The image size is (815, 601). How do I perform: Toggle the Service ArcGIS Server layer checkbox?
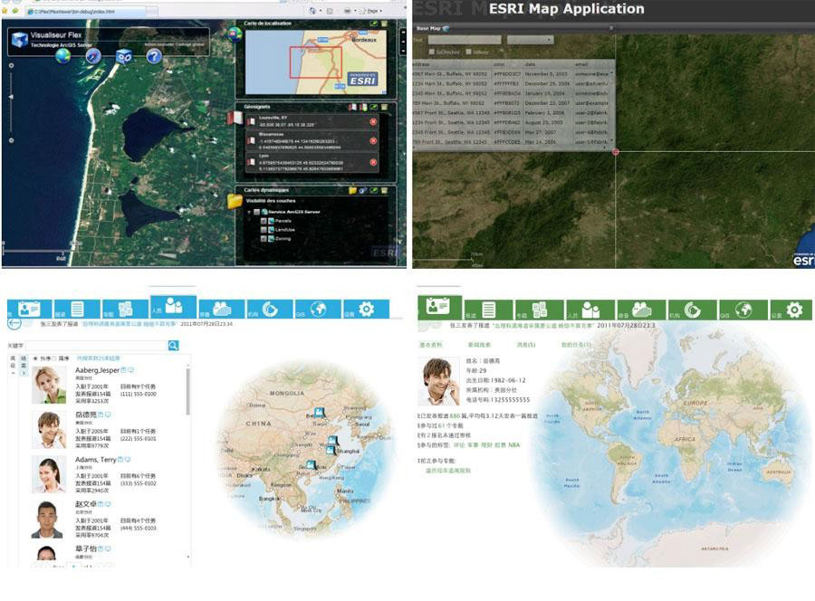click(257, 212)
